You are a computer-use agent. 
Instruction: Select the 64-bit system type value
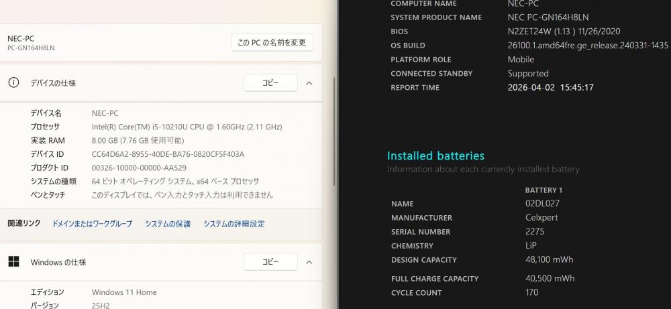pos(175,182)
